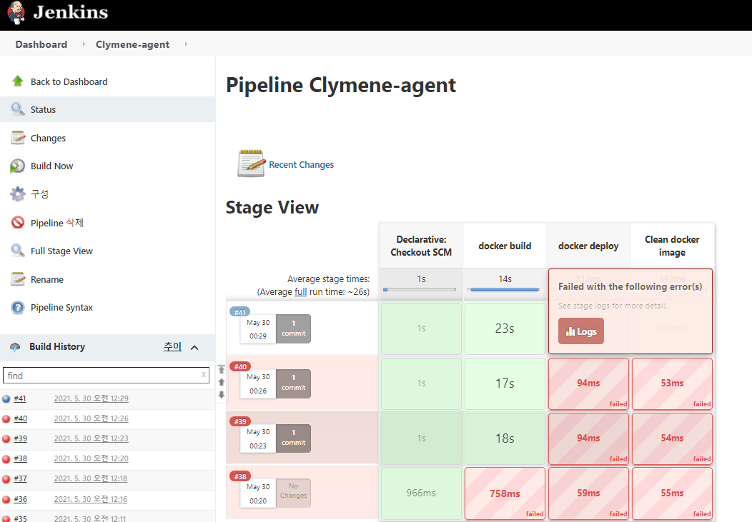
Task: Open Full Stage View
Action: (x=61, y=251)
